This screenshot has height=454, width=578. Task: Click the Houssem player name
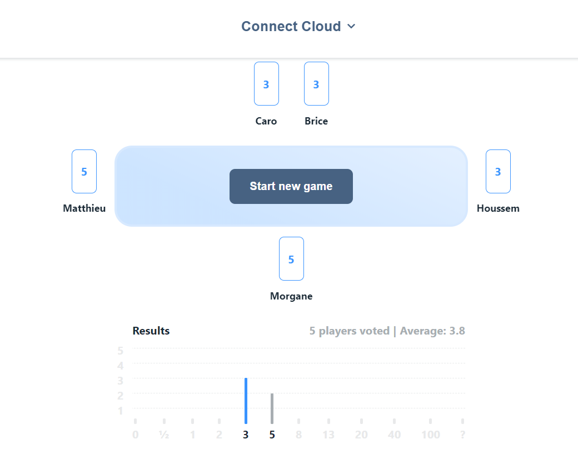(x=498, y=208)
